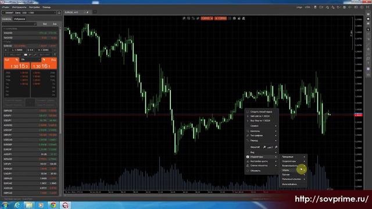Choose Создать новый ордер from context menu
Screen dimensions: 372x209
[262, 111]
